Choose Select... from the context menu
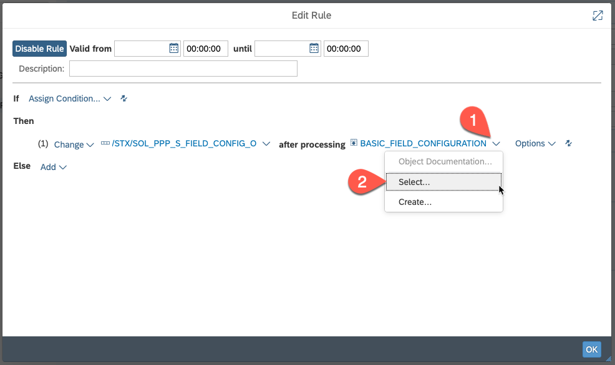The height and width of the screenshot is (365, 615). pyautogui.click(x=414, y=182)
